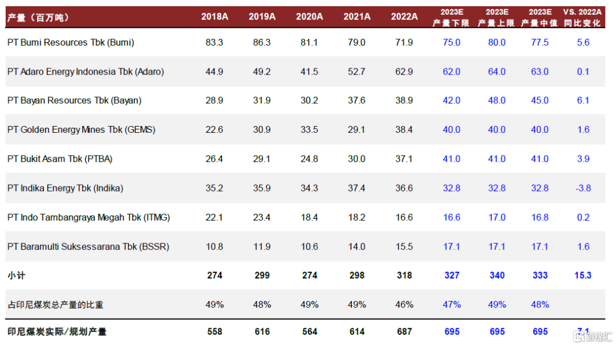Click the subtotal year-on-year change 15.3
Image resolution: width=616 pixels, height=346 pixels.
click(x=582, y=276)
